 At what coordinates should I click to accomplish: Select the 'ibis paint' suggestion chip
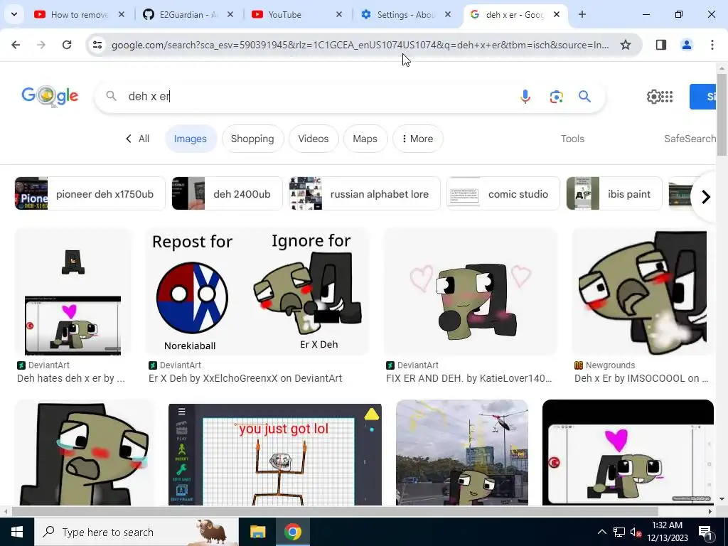coord(614,193)
